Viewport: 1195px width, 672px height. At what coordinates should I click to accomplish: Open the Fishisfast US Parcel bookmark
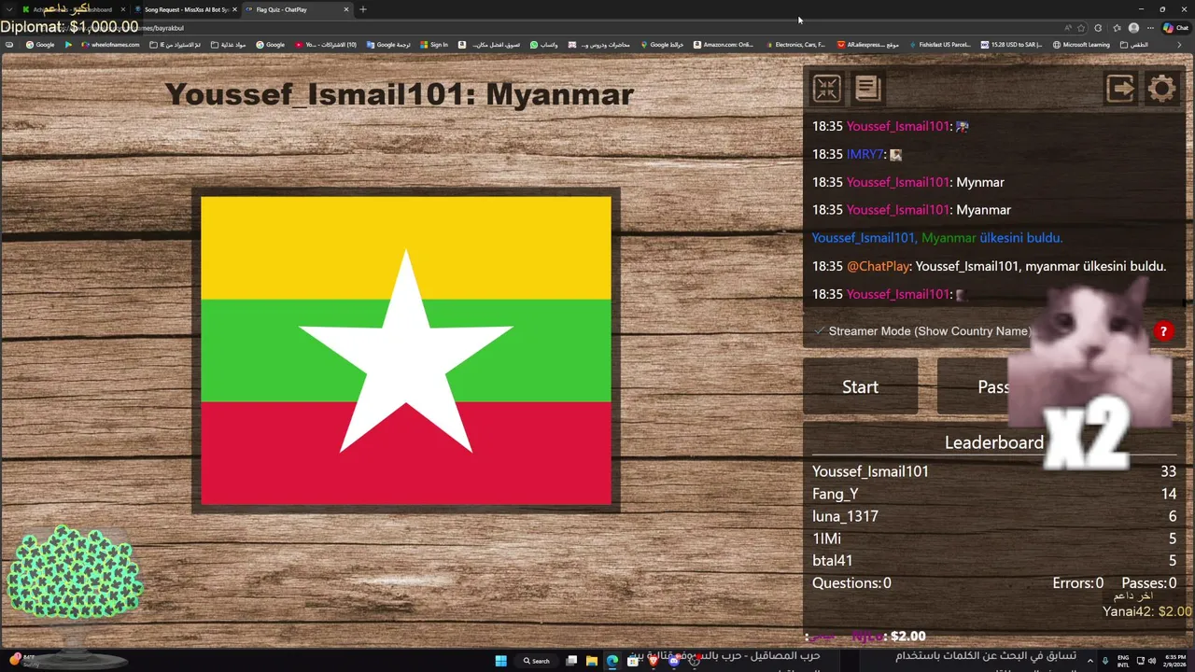(938, 45)
